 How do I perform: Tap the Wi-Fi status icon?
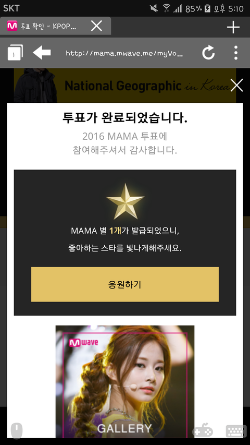(x=166, y=8)
